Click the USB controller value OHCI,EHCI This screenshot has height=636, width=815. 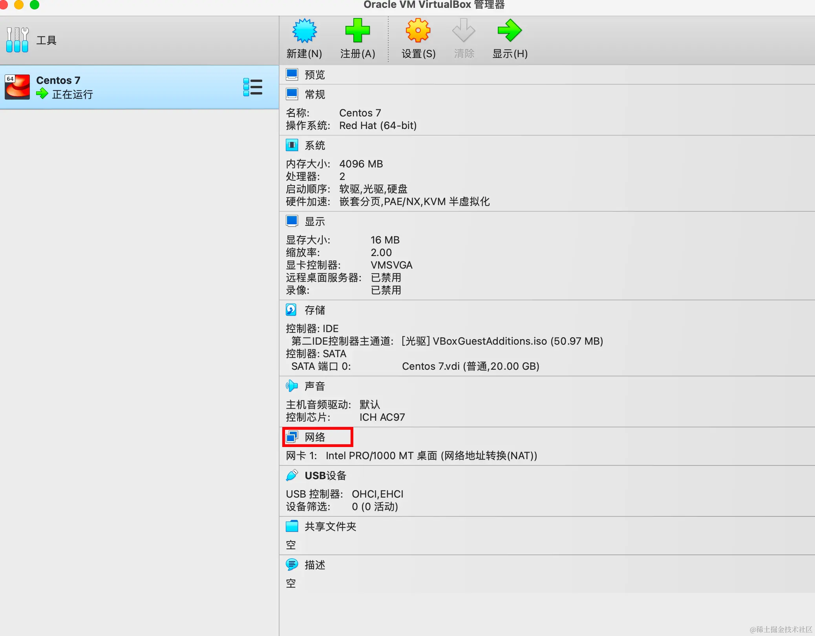click(378, 494)
